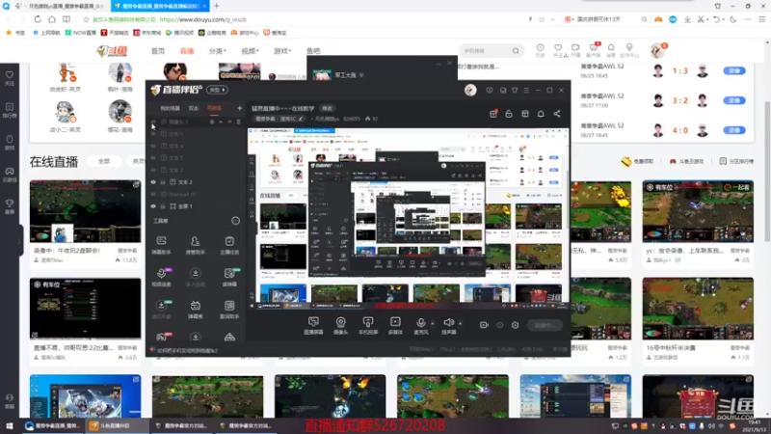Expand the speaker options arrow

[460, 324]
